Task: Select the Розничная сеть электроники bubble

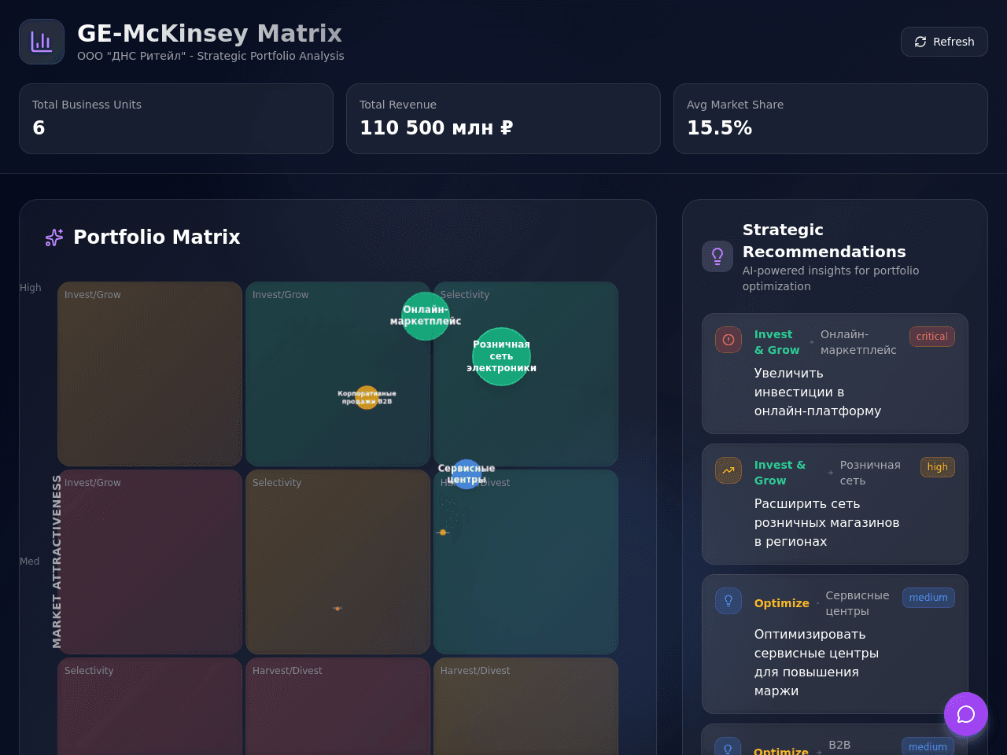Action: [501, 356]
